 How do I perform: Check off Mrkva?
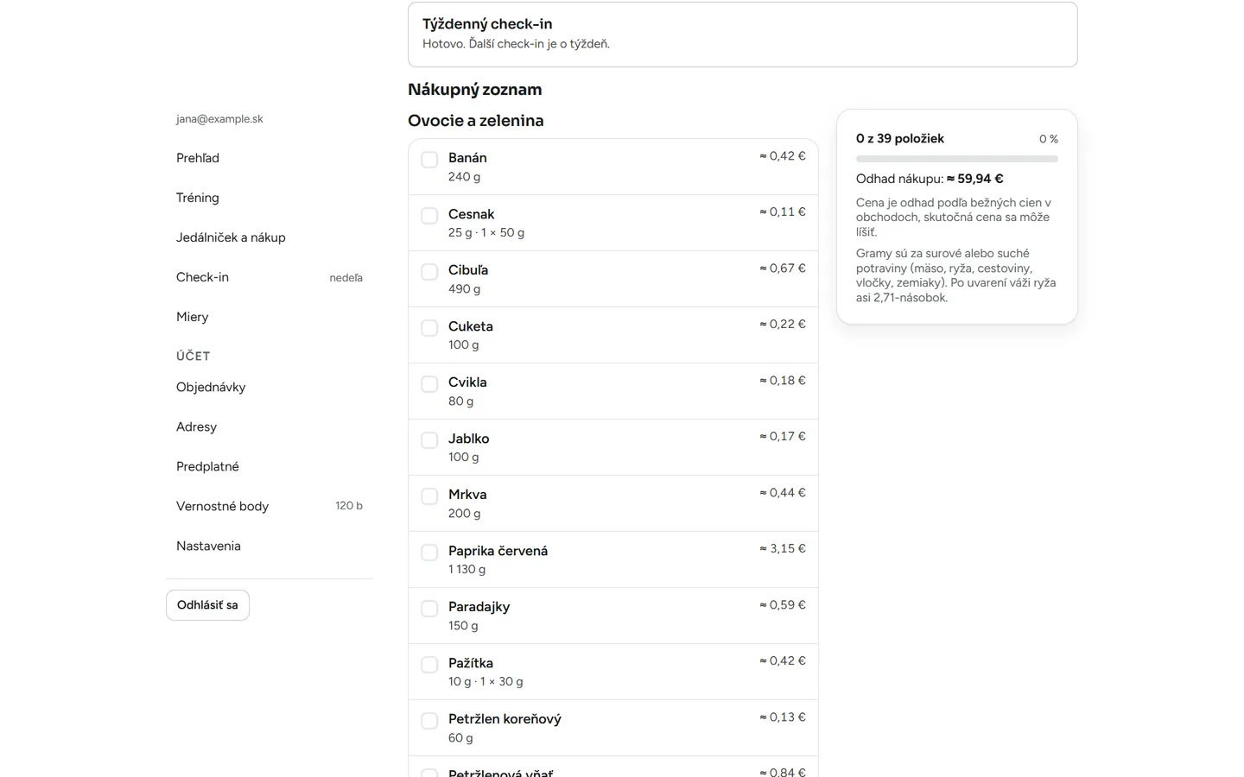[429, 496]
